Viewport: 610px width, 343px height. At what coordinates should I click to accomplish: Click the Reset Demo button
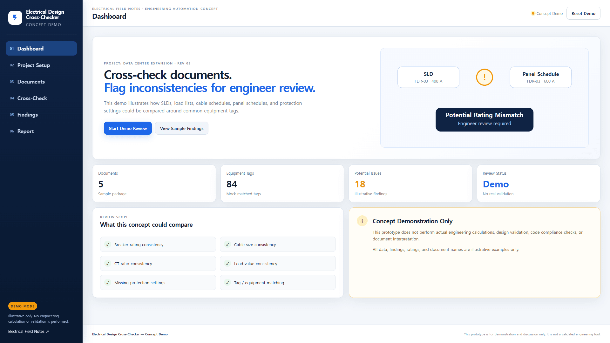583,13
